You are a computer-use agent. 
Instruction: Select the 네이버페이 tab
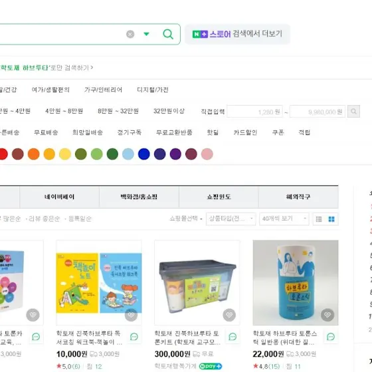pos(59,197)
